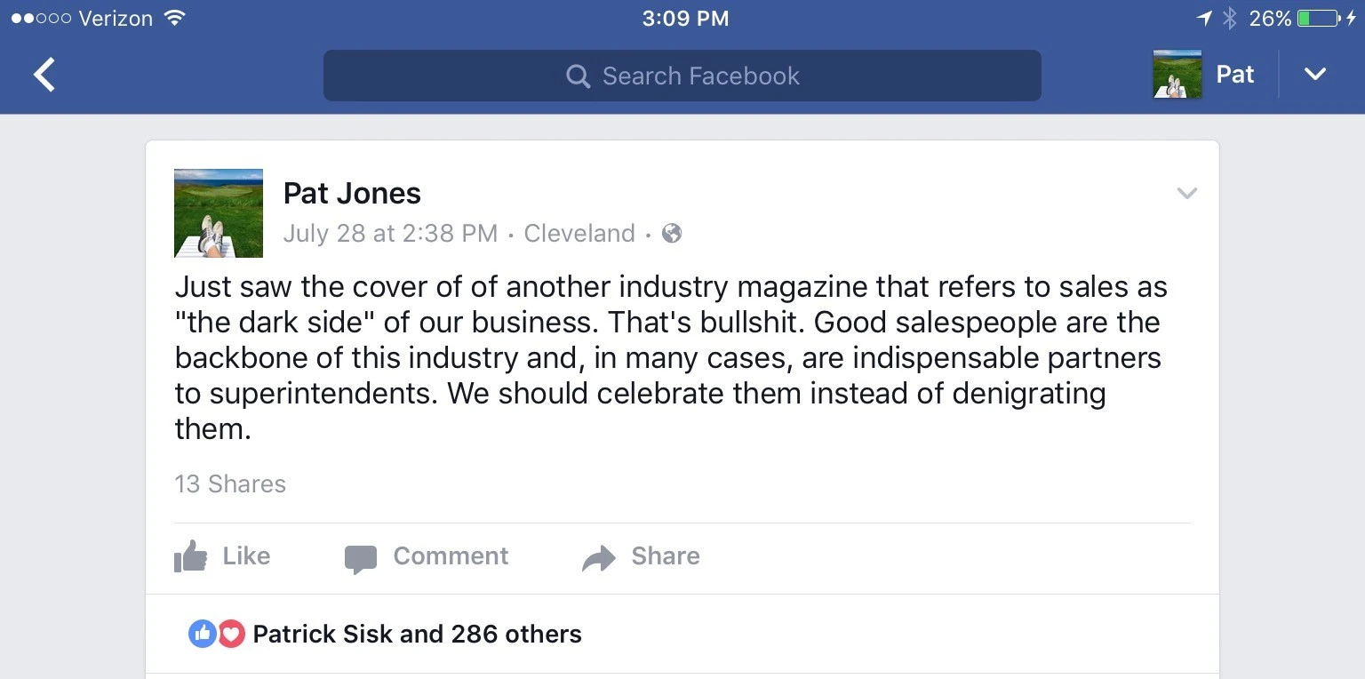
Task: Expand the post options chevron
Action: [1186, 193]
